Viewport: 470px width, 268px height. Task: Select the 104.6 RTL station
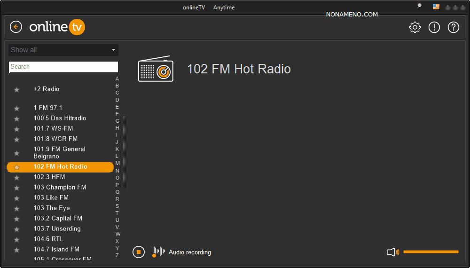[x=48, y=239]
